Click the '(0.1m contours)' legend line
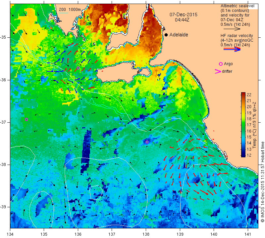Screen dimensions: 265x238 click(235, 11)
